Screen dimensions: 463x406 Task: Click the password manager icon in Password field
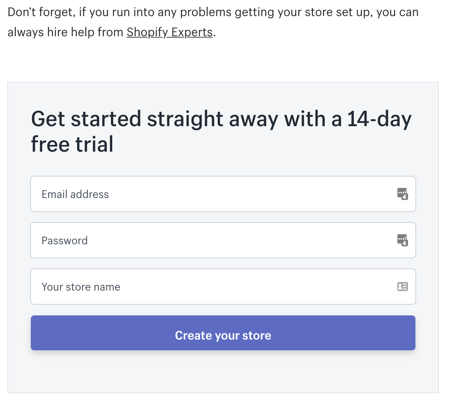click(x=402, y=240)
